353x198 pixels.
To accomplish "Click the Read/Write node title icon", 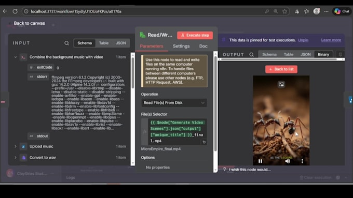I will (x=142, y=35).
